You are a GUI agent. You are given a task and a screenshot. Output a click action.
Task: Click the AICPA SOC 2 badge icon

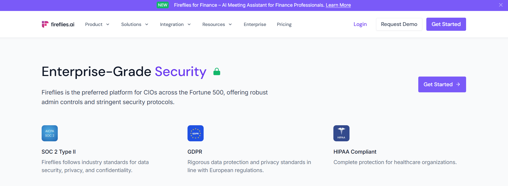[50, 133]
